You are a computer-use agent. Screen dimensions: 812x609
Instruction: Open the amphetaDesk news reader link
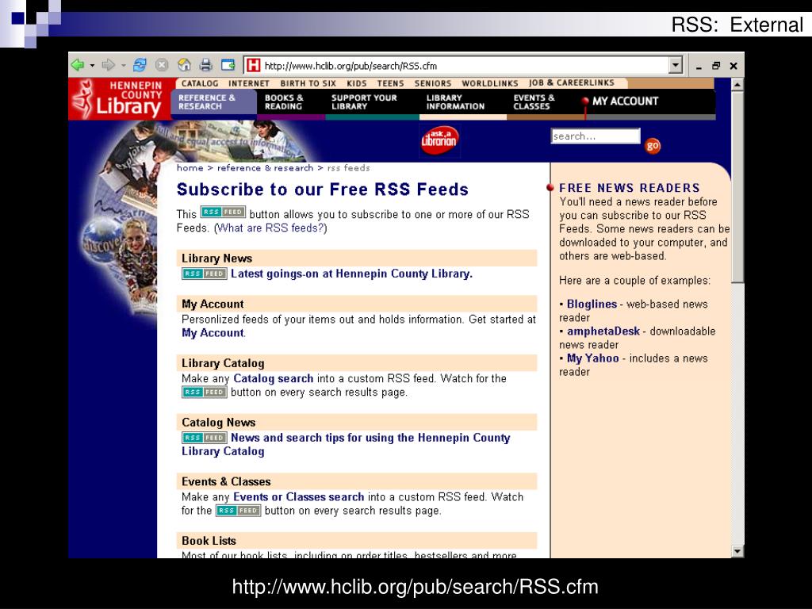click(603, 331)
